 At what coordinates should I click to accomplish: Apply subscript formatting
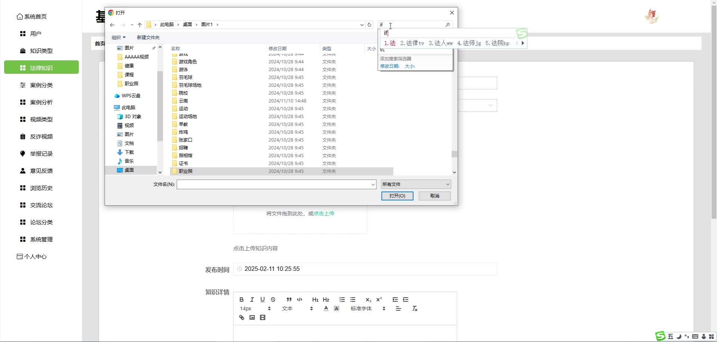pyautogui.click(x=369, y=300)
